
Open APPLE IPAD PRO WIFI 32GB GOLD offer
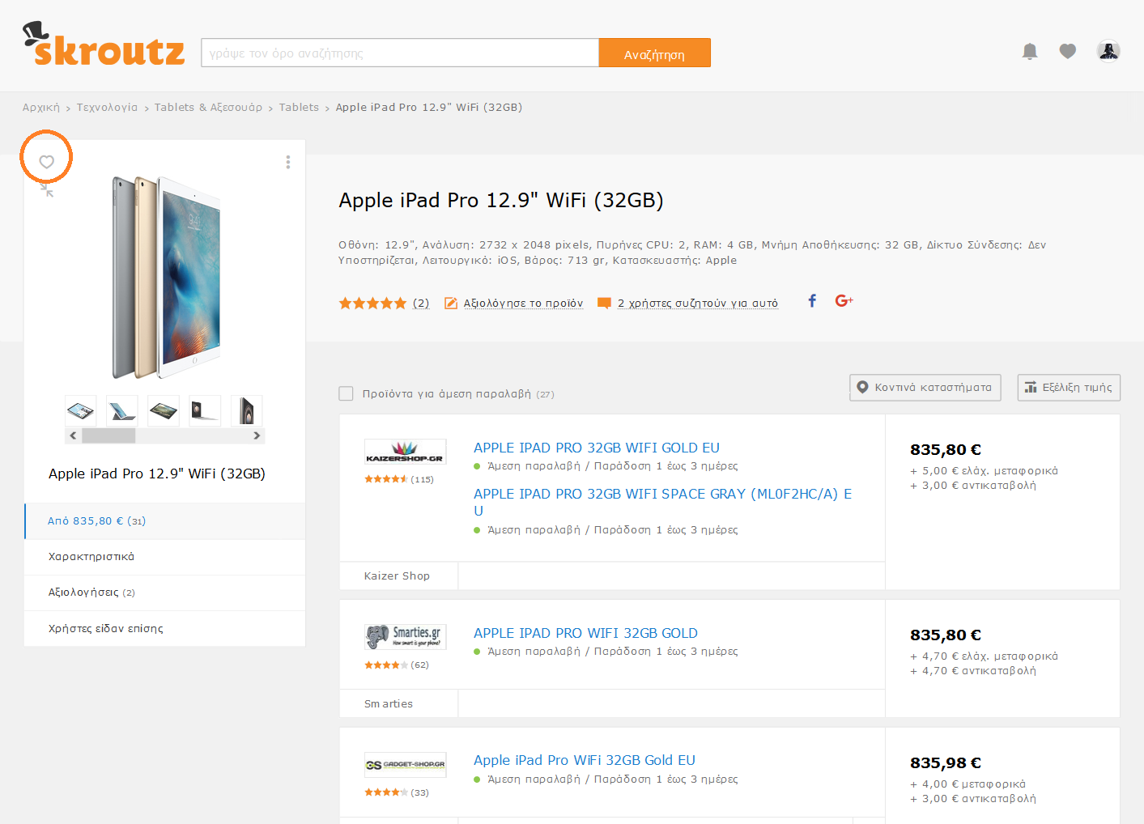tap(585, 633)
